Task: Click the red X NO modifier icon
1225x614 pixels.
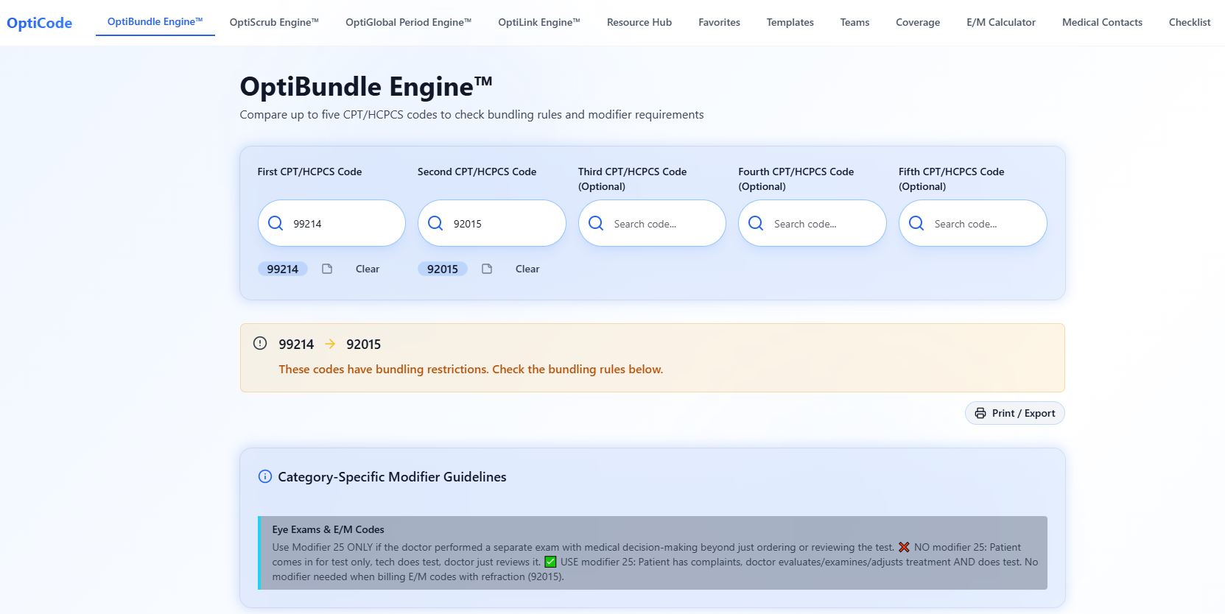Action: (x=904, y=547)
